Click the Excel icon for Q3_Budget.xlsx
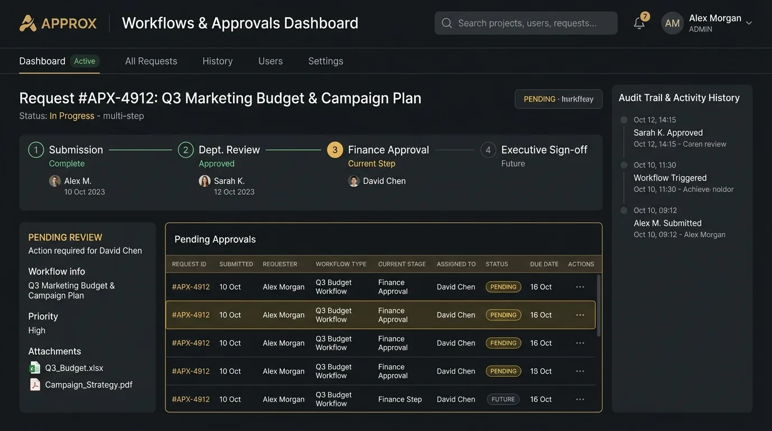This screenshot has height=431, width=772. [x=35, y=368]
